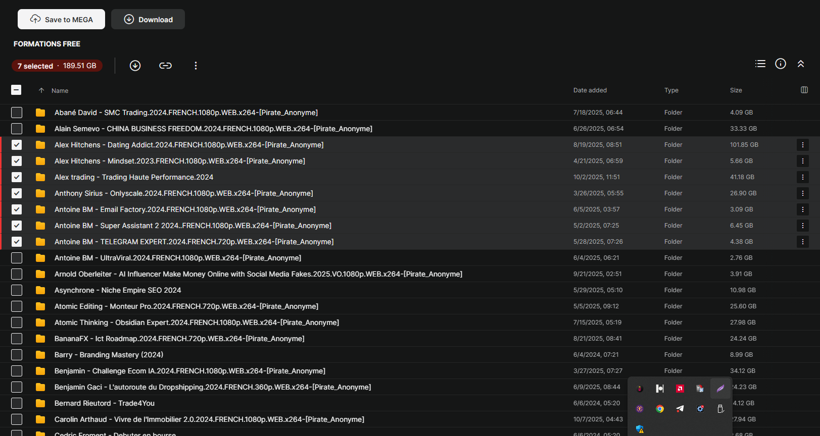Click the FORMATIONS FREE folder title
Screen dimensions: 820x436
coord(47,44)
